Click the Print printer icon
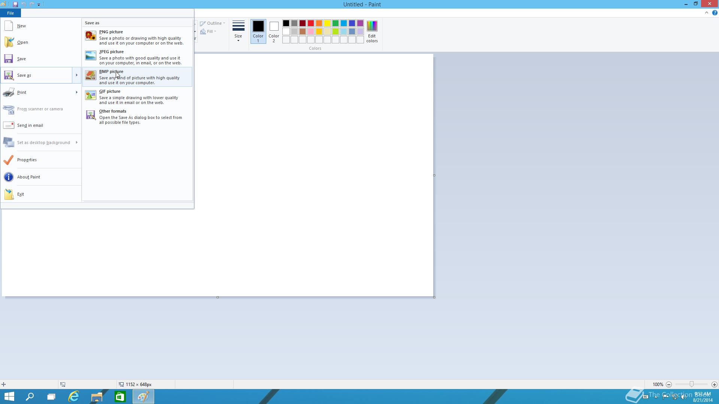 click(9, 92)
